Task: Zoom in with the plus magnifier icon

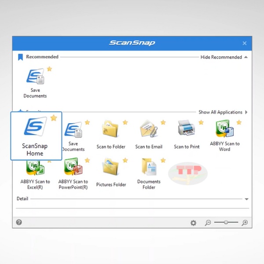Action: (x=245, y=223)
